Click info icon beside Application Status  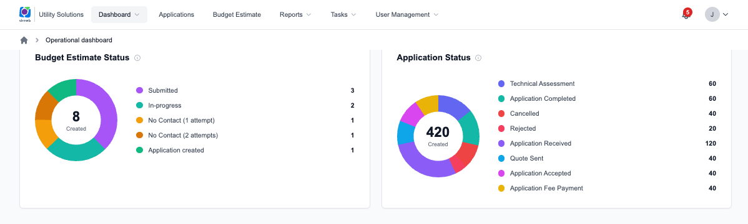pos(478,58)
